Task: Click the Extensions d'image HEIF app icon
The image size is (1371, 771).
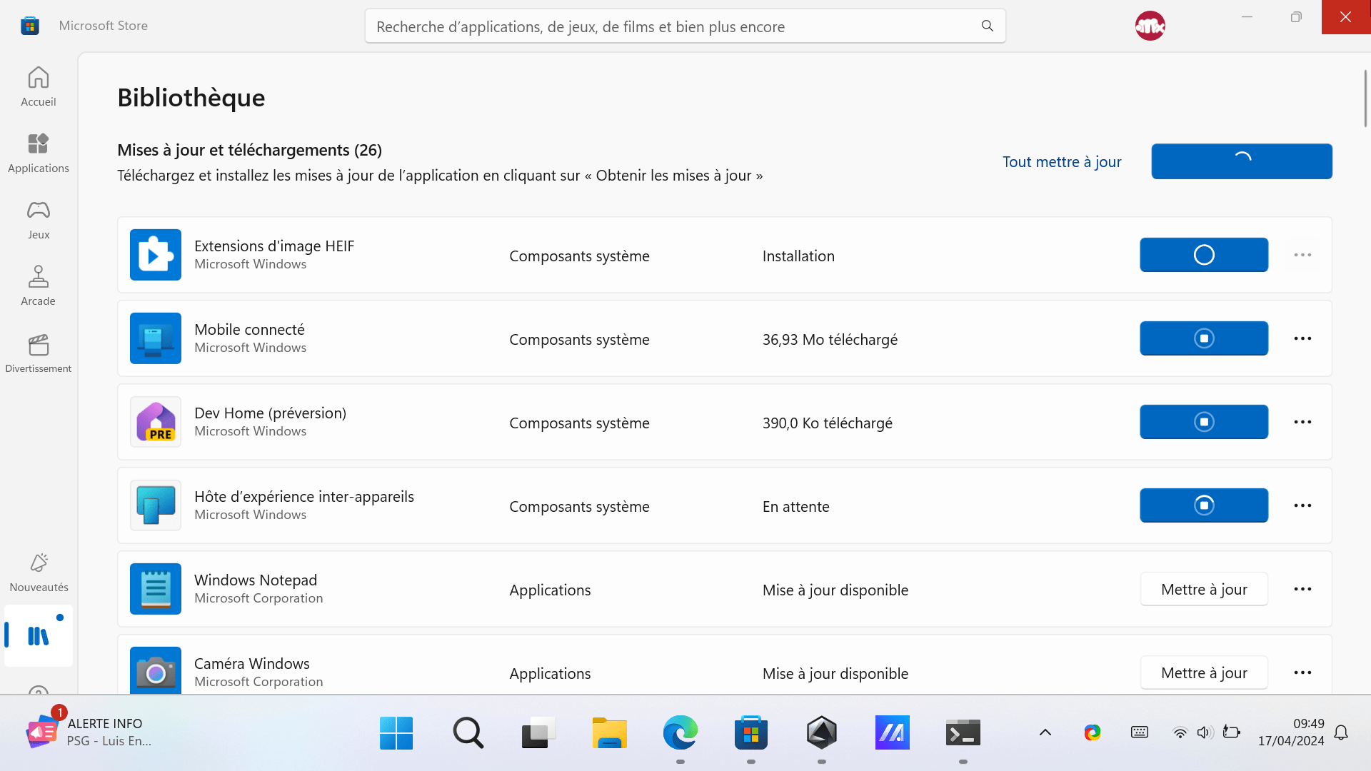Action: [156, 255]
